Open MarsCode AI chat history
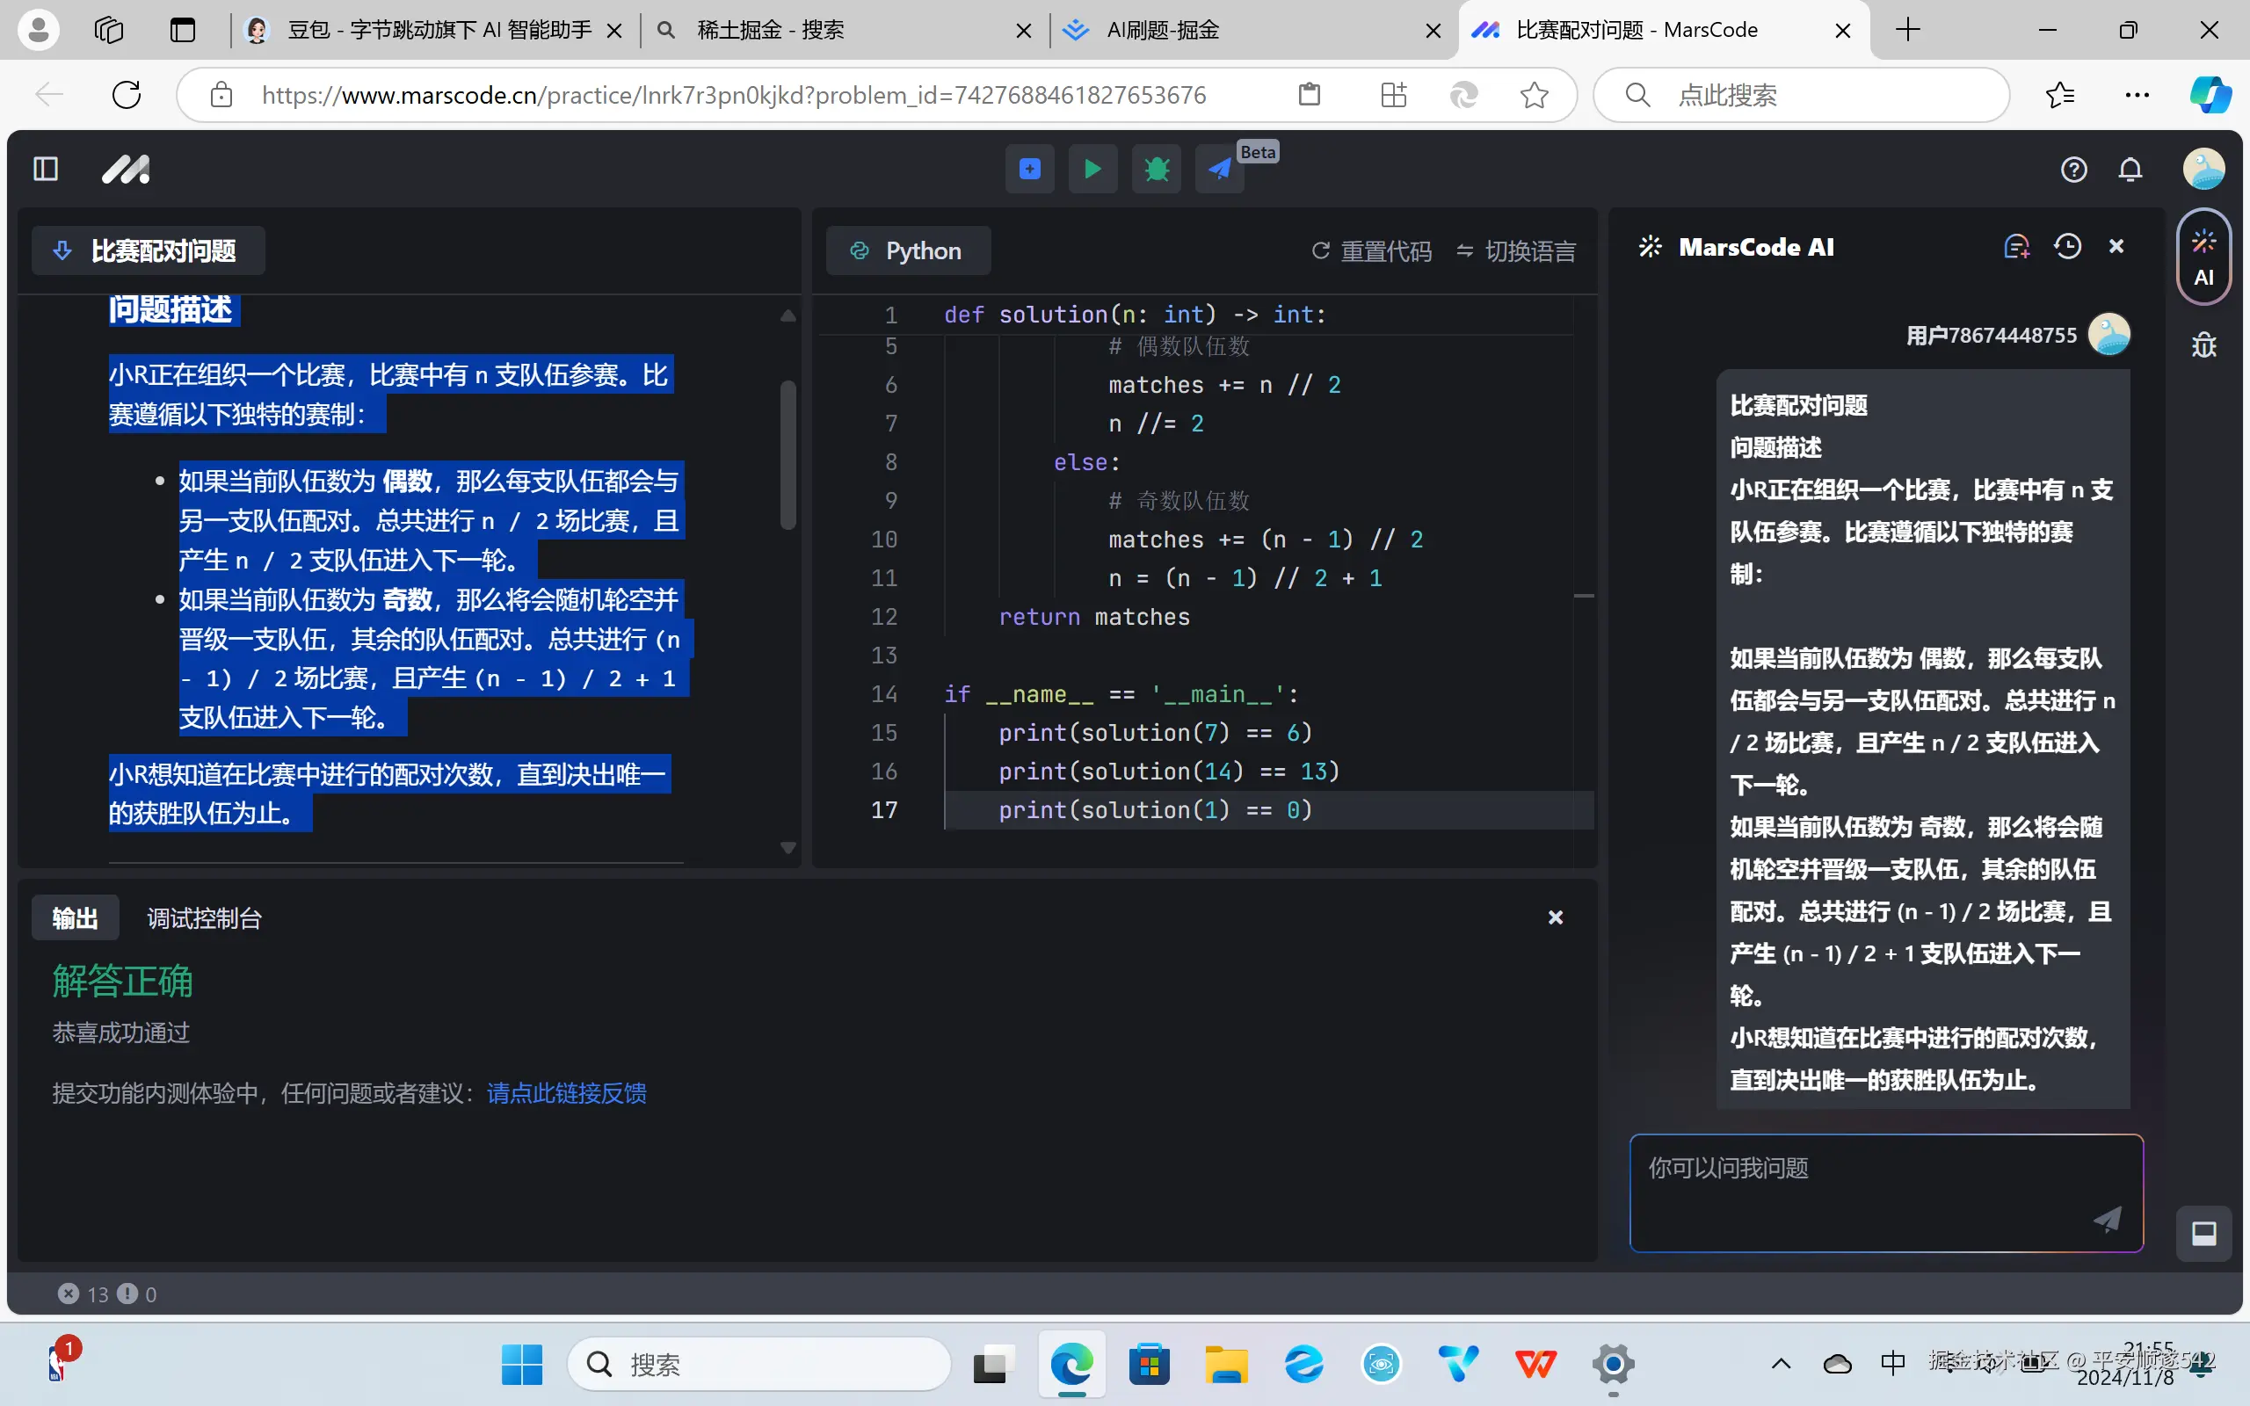 [2067, 246]
